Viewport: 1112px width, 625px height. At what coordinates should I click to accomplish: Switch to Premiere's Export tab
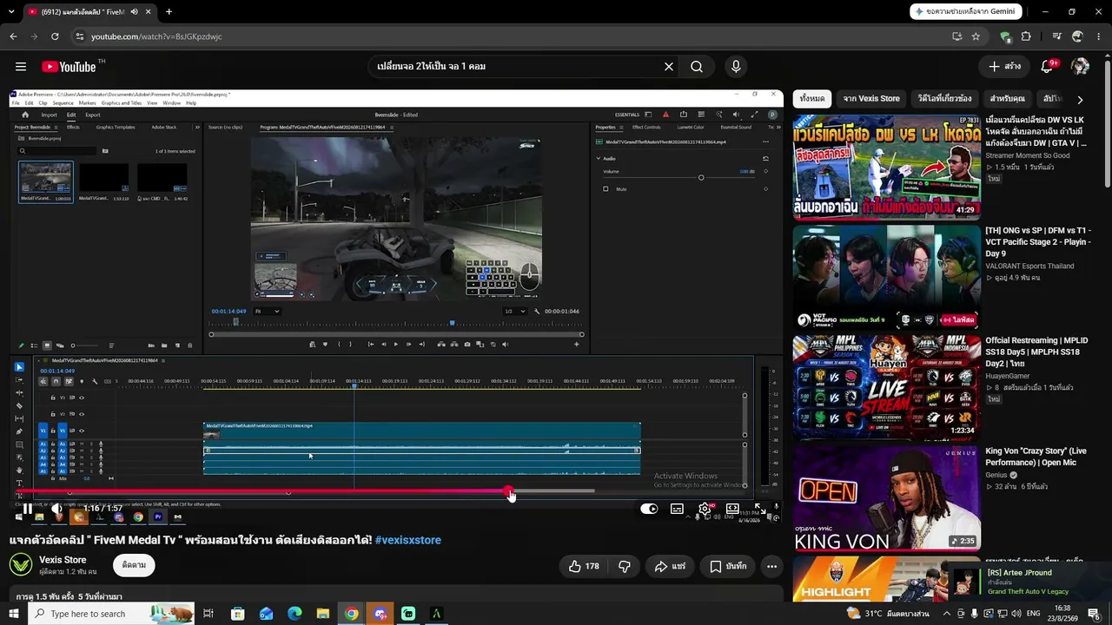click(x=93, y=115)
